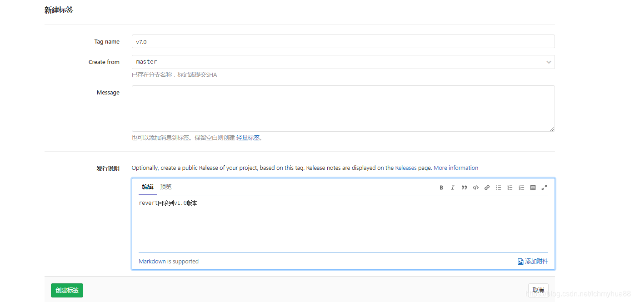
Task: Click the Tag name field showing v7.0
Action: (x=343, y=41)
